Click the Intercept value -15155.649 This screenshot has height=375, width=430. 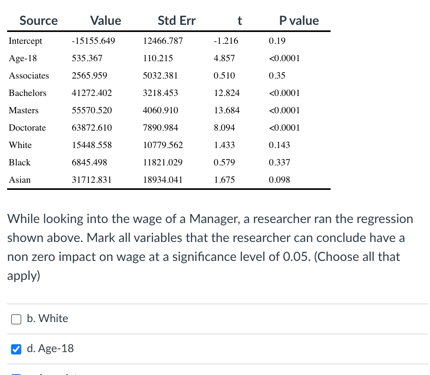[x=93, y=41]
